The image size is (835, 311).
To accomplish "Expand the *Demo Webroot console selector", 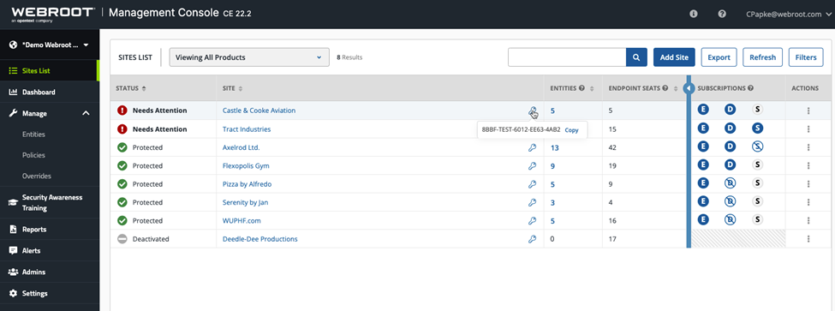I will pyautogui.click(x=49, y=45).
